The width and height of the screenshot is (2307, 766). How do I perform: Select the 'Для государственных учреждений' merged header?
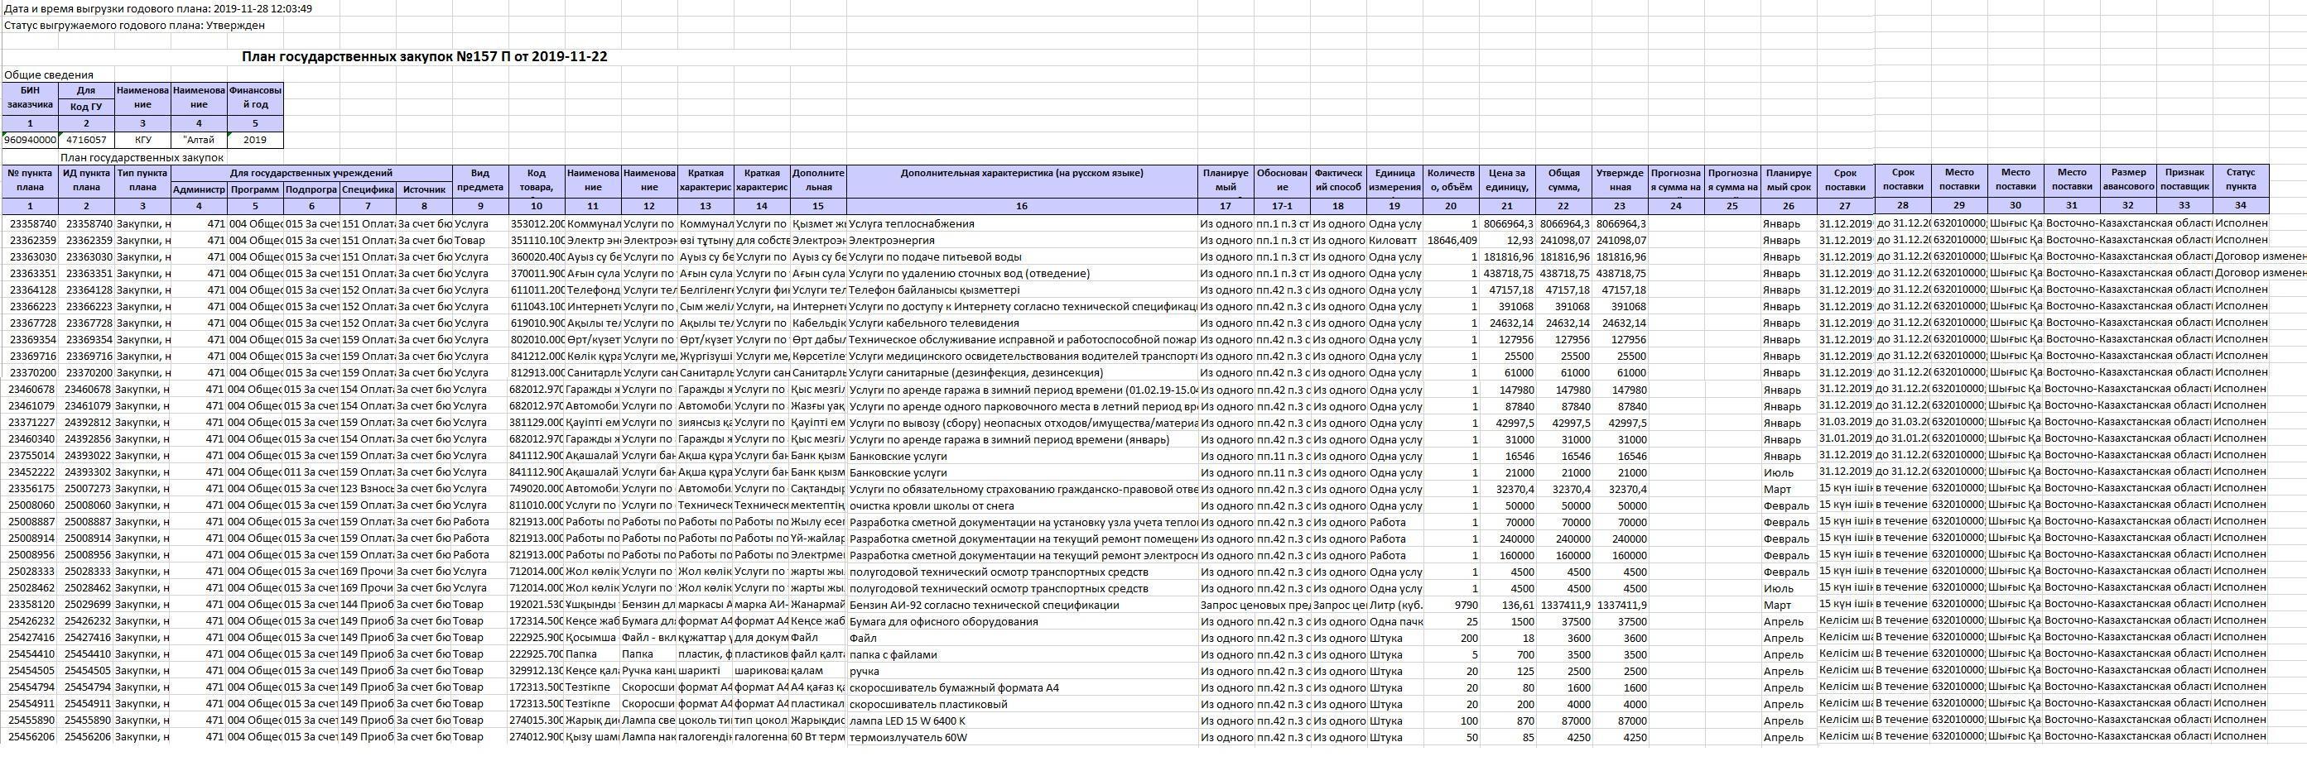311,173
